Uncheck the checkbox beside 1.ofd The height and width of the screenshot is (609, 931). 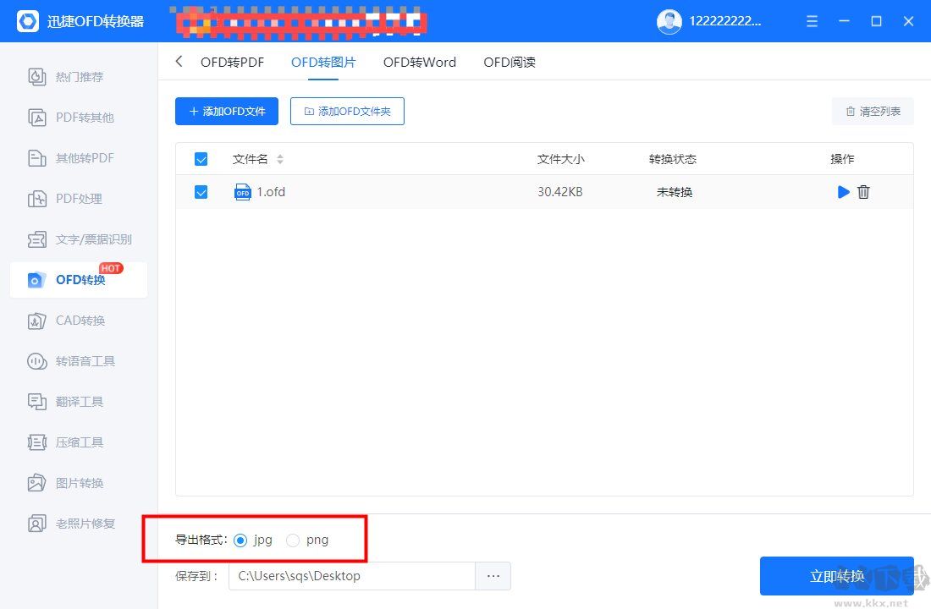pyautogui.click(x=201, y=192)
